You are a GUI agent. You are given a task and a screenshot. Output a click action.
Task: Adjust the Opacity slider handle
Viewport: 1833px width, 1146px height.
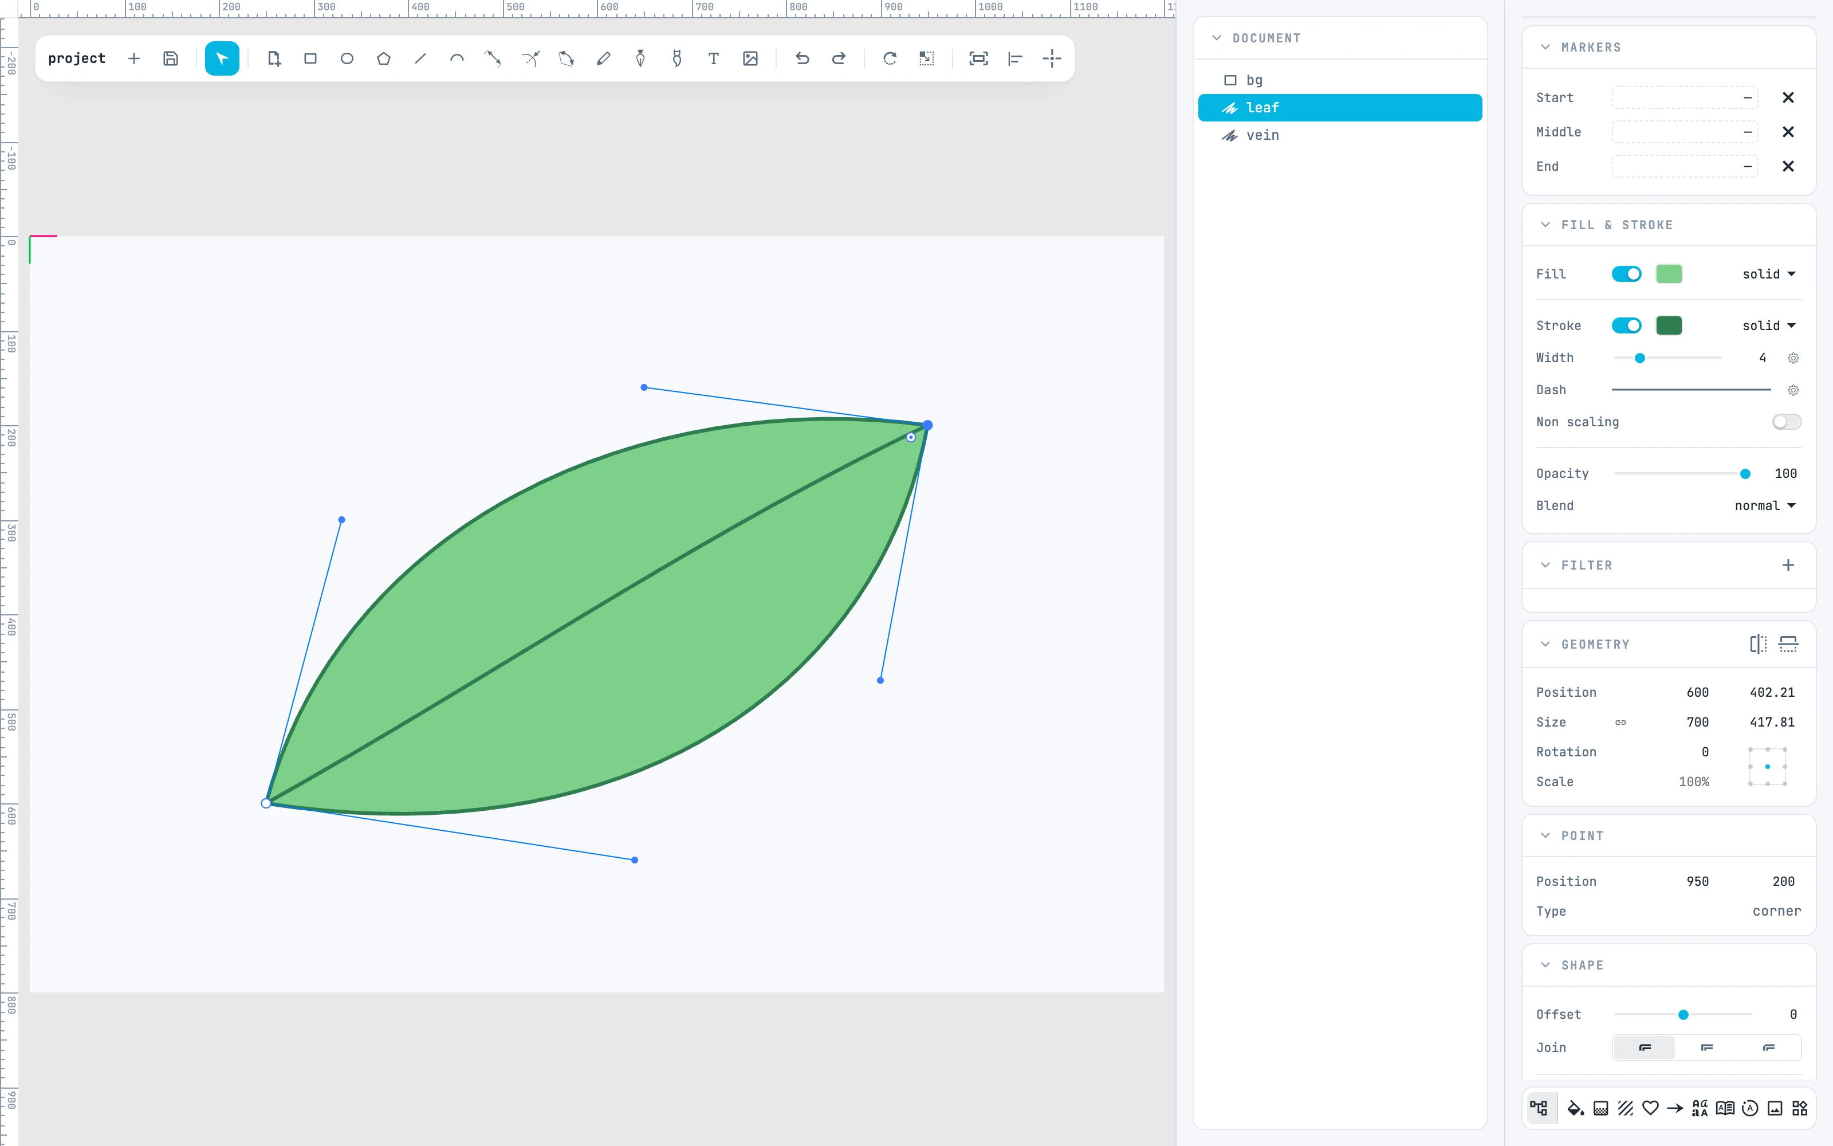click(1745, 474)
